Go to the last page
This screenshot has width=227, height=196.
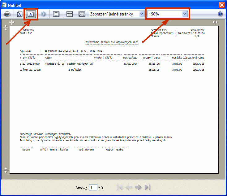(x=148, y=187)
